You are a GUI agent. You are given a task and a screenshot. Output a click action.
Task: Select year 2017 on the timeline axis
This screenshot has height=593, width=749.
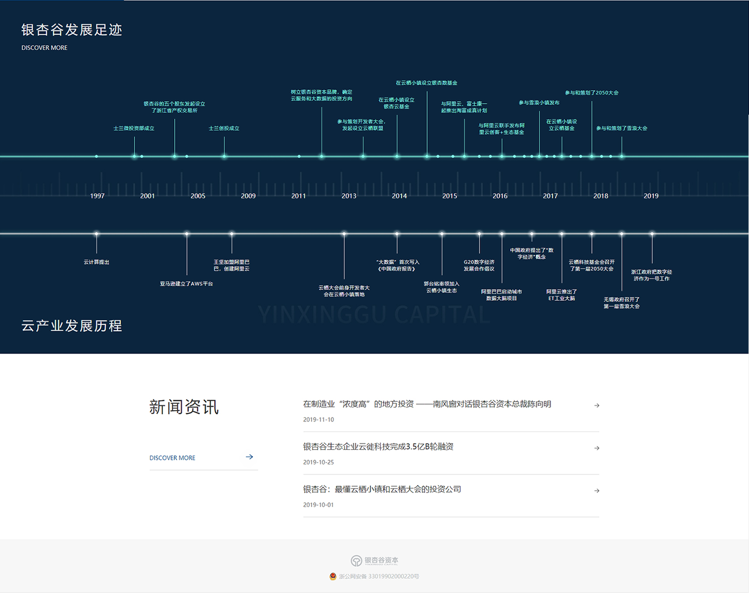(x=550, y=196)
